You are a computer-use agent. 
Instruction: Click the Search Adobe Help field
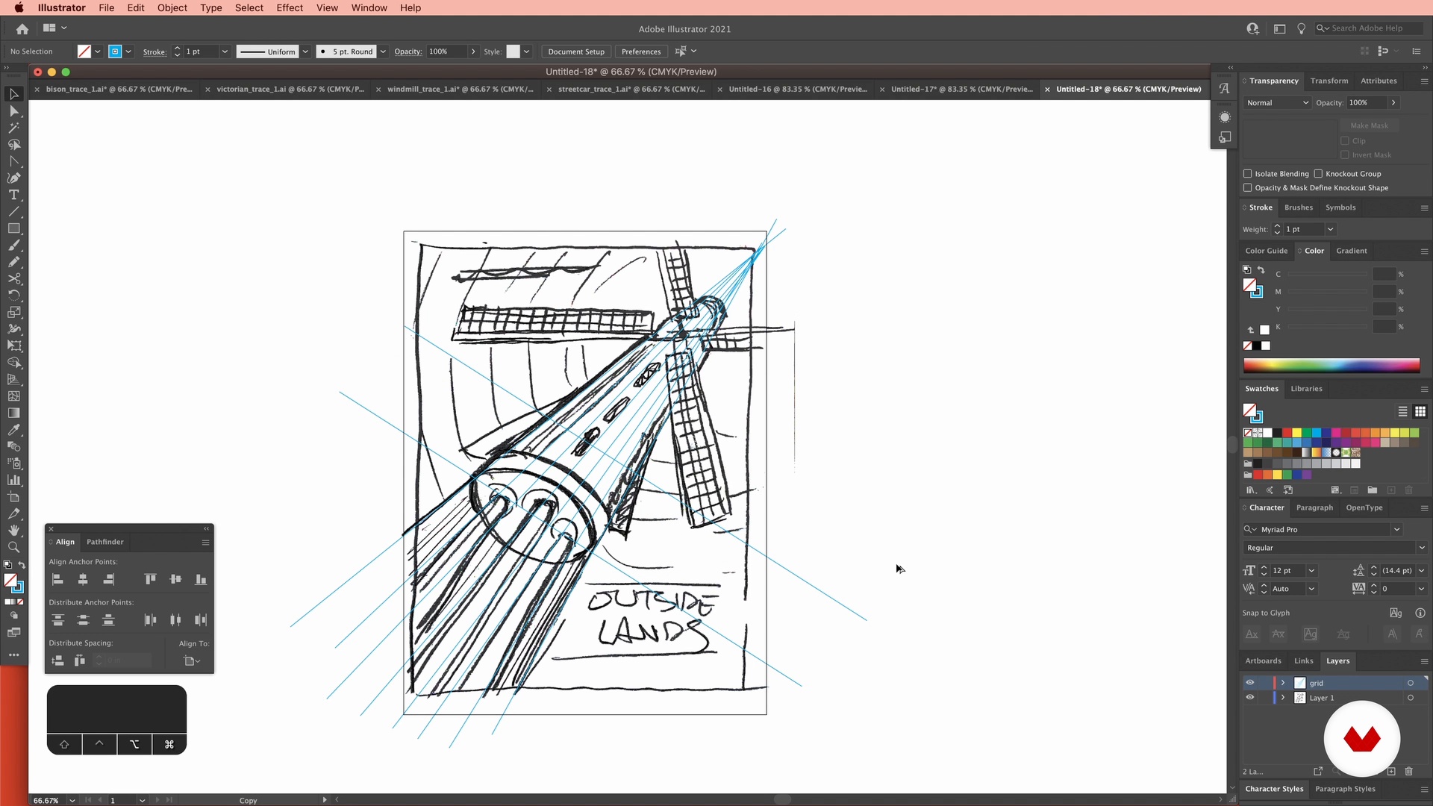1370,28
